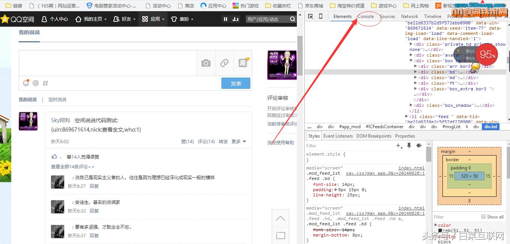Open the first index.html source link
The image size is (510, 244).
click(411, 168)
